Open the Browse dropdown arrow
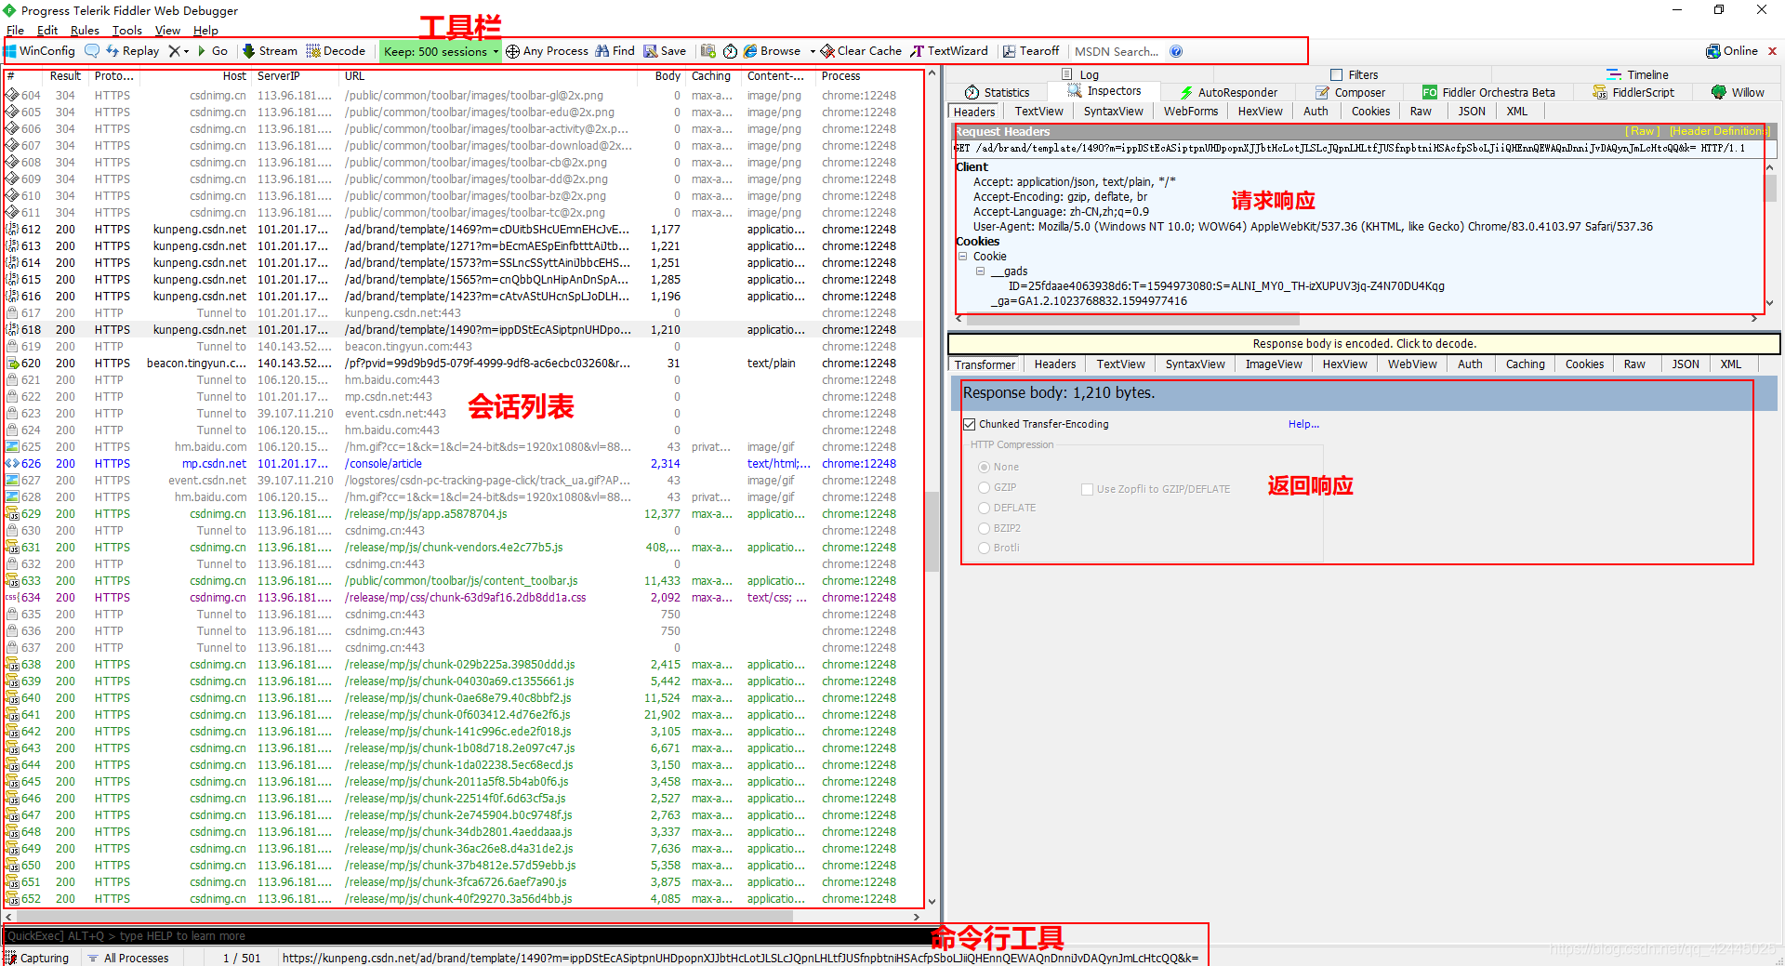 point(812,51)
